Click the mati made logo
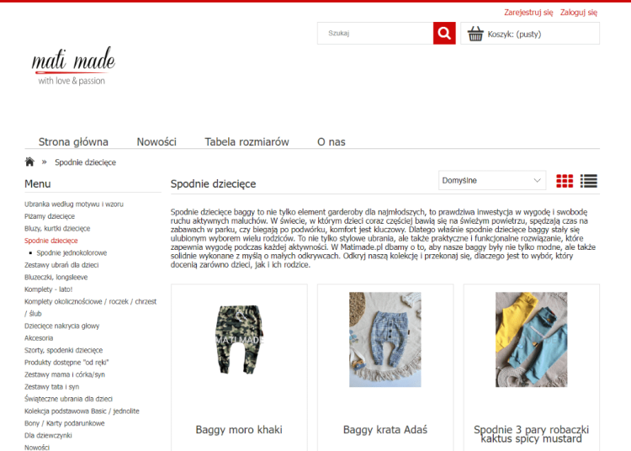The height and width of the screenshot is (451, 631). pos(72,66)
